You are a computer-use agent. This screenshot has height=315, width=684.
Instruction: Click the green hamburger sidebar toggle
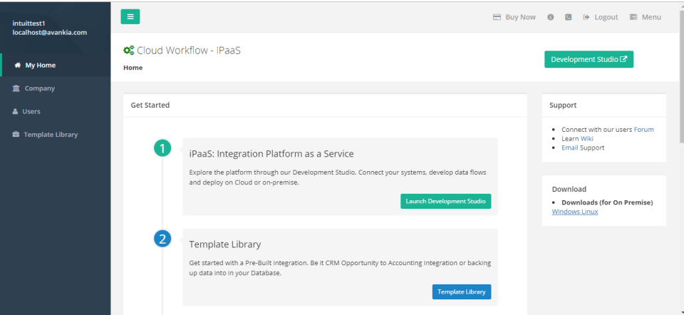click(130, 17)
